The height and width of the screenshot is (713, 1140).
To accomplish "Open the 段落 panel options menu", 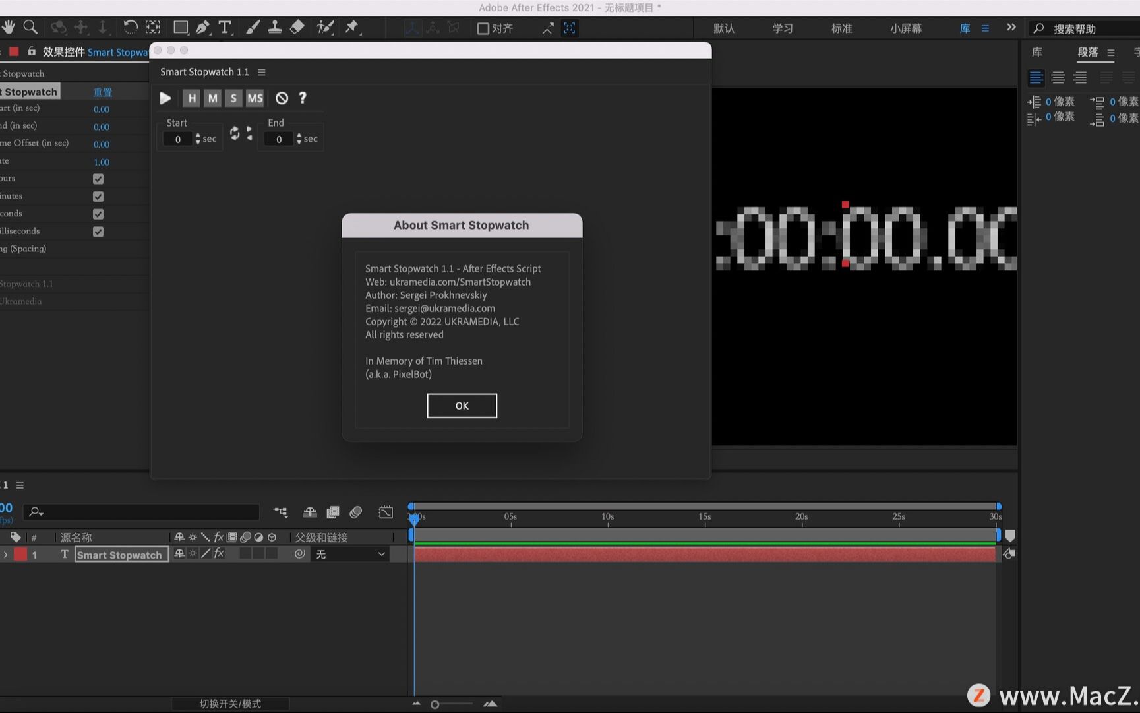I will tap(1111, 53).
